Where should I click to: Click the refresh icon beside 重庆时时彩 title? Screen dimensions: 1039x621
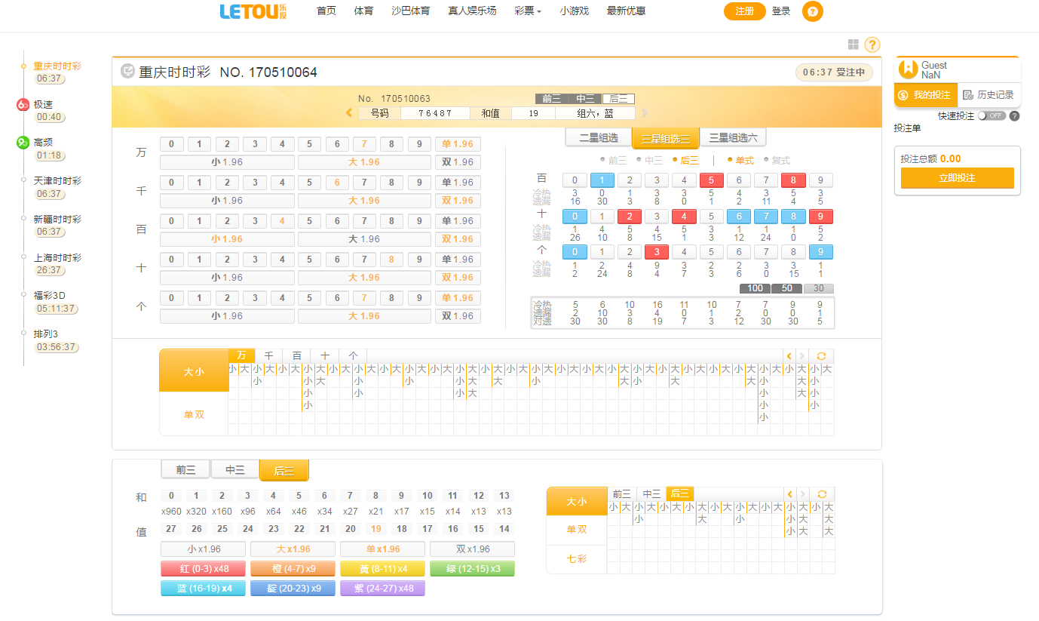click(127, 71)
